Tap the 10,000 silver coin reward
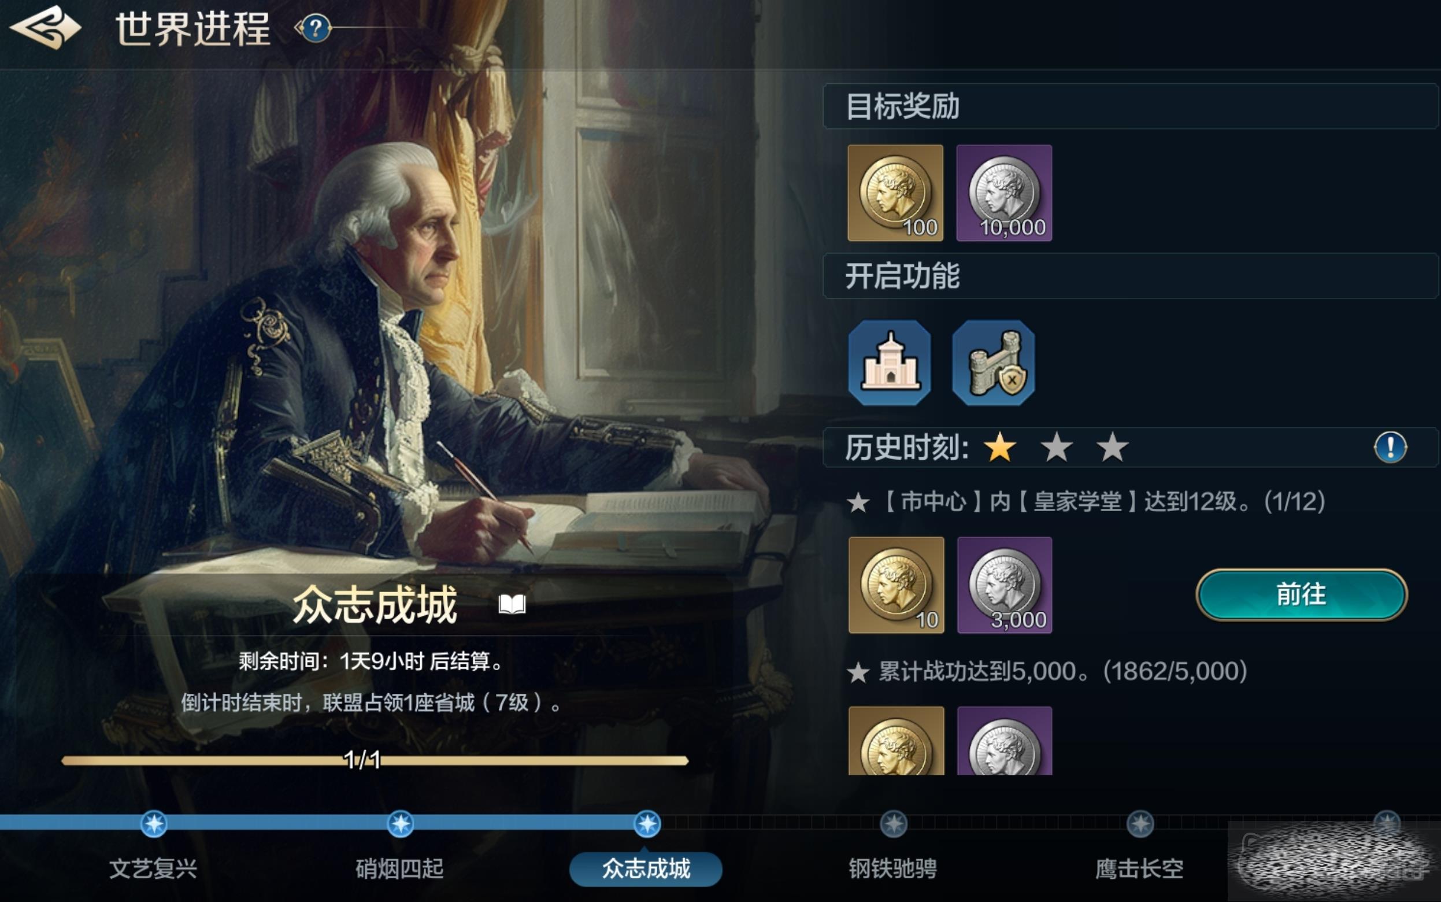The image size is (1441, 902). [1004, 193]
